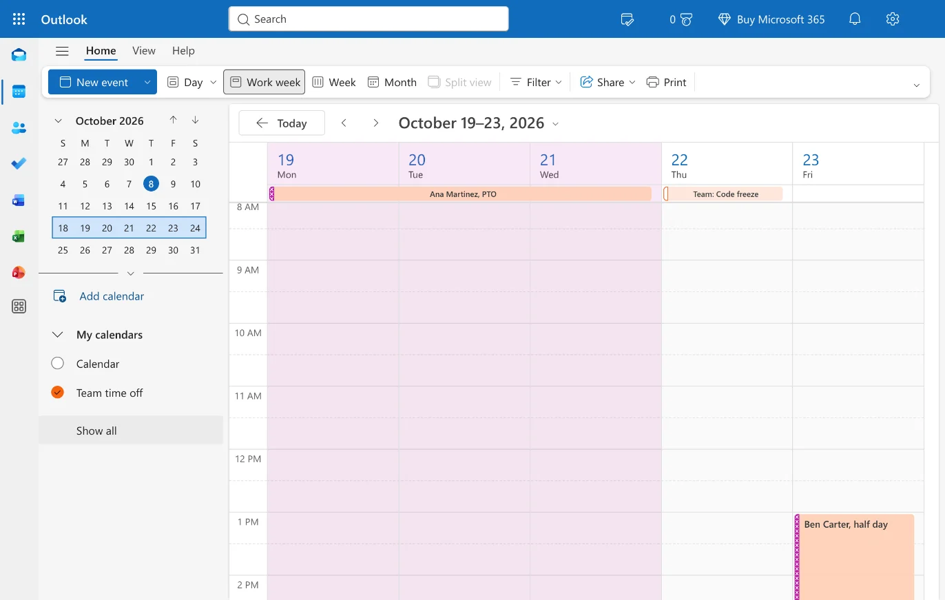
Task: Select the Work week view
Action: (x=264, y=82)
